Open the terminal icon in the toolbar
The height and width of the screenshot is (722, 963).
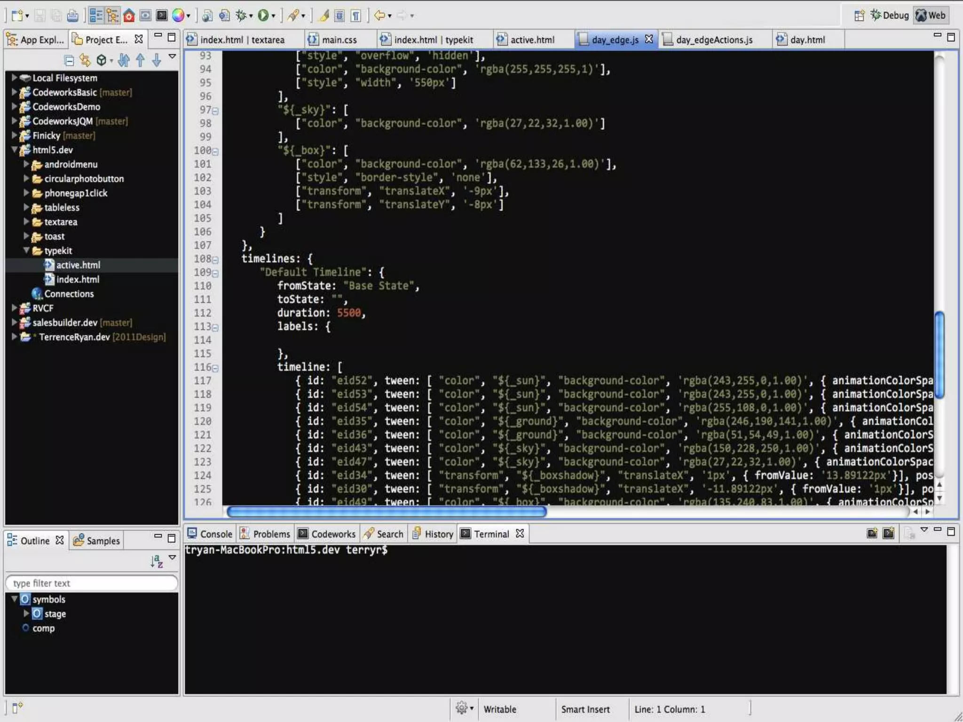(x=162, y=16)
